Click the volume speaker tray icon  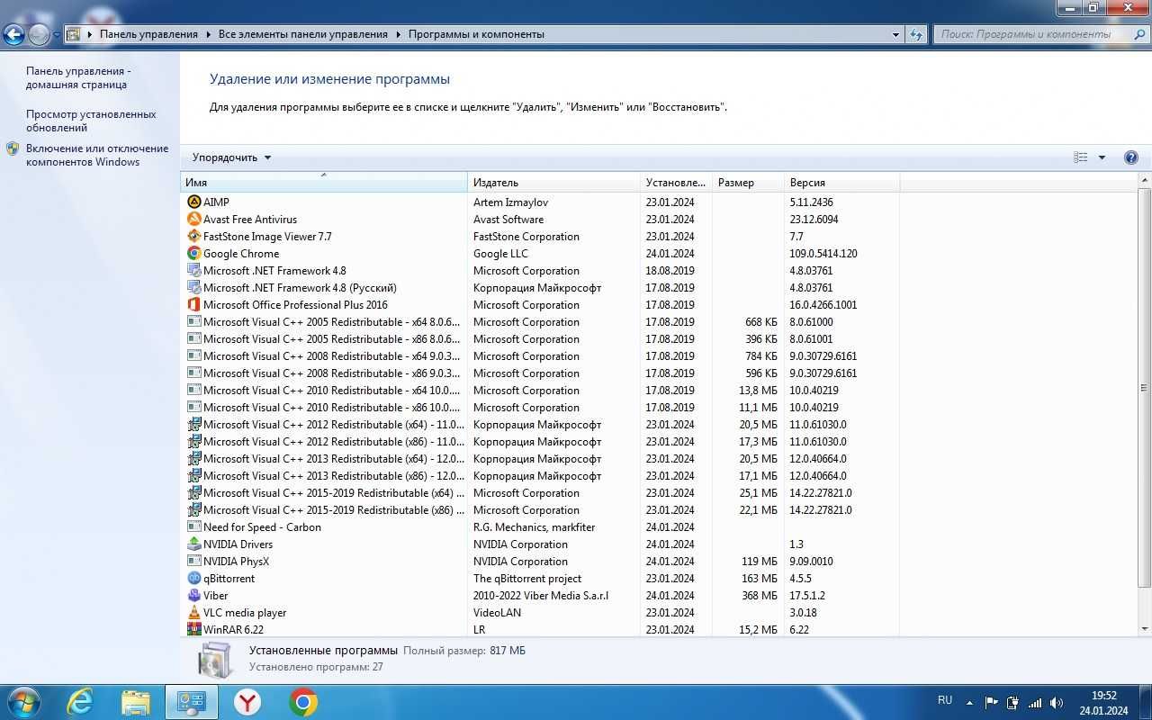(x=1057, y=702)
